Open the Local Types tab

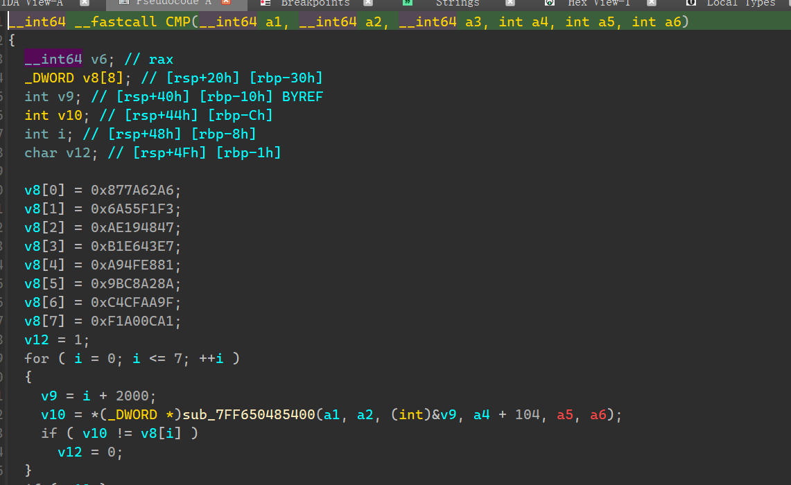click(740, 3)
